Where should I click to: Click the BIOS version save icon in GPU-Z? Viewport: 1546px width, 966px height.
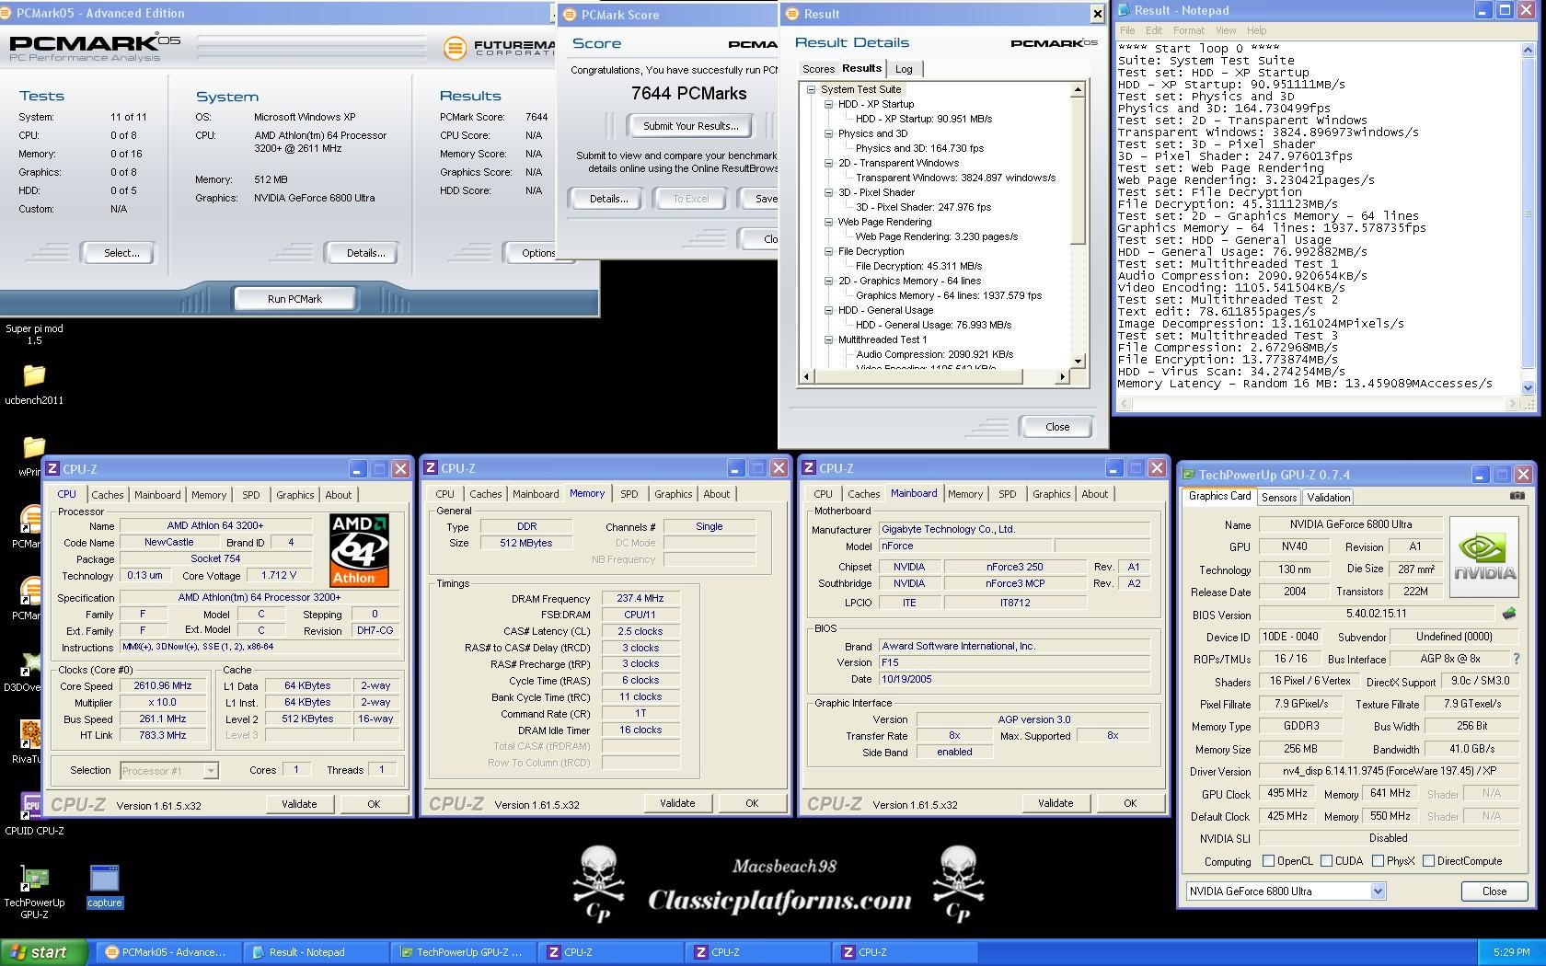[x=1509, y=614]
